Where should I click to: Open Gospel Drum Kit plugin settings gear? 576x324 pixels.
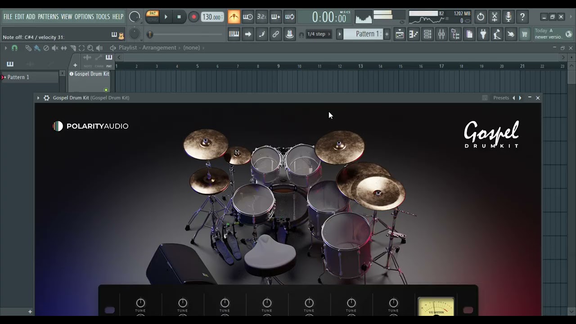click(x=46, y=98)
